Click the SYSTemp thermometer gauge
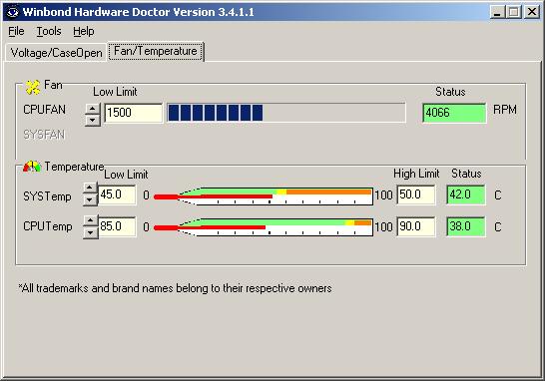 (264, 196)
